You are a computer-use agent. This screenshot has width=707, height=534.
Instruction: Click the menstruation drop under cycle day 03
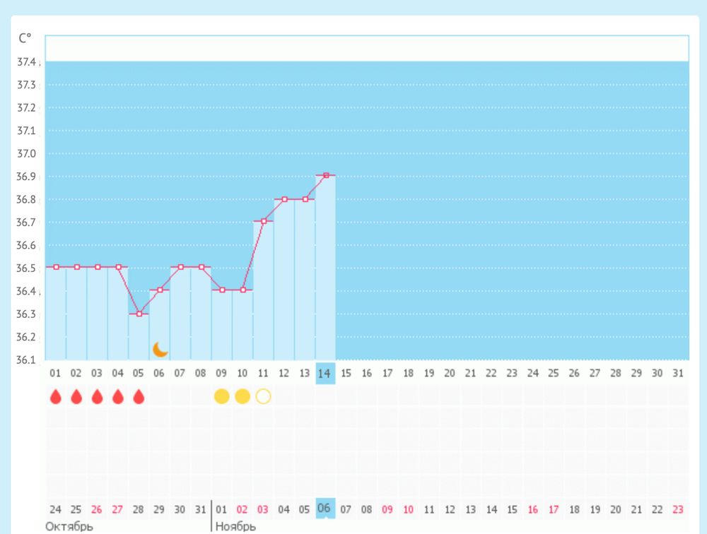98,396
